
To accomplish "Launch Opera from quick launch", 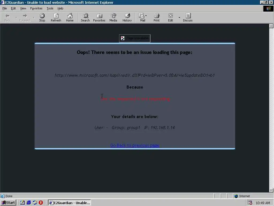I will click(41, 203).
